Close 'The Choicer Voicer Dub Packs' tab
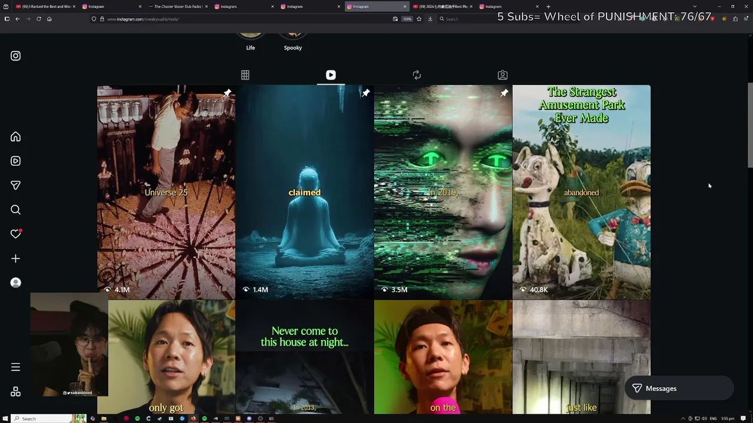This screenshot has width=753, height=423. [206, 6]
